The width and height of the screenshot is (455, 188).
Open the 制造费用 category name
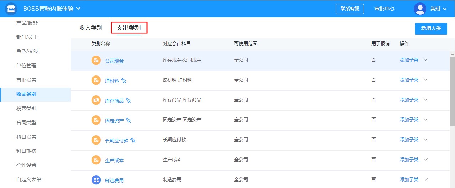tap(114, 181)
